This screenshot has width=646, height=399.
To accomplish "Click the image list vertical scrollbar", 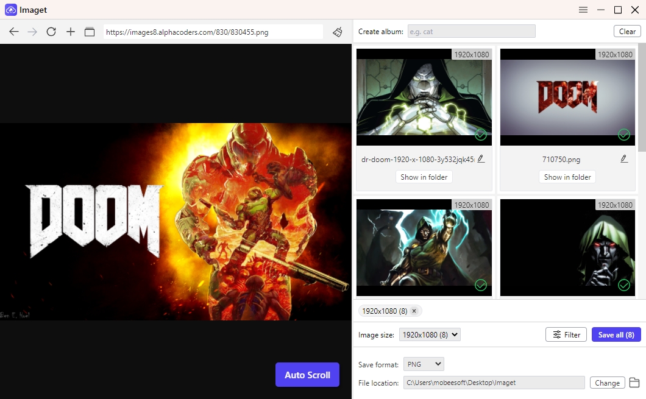I will pos(642,97).
